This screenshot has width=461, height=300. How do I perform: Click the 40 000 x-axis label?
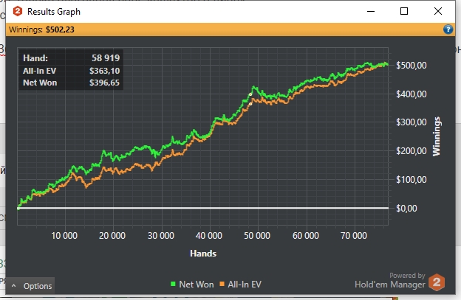tap(209, 235)
